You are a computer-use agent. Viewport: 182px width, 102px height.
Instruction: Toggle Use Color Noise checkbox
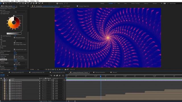(x=15, y=56)
